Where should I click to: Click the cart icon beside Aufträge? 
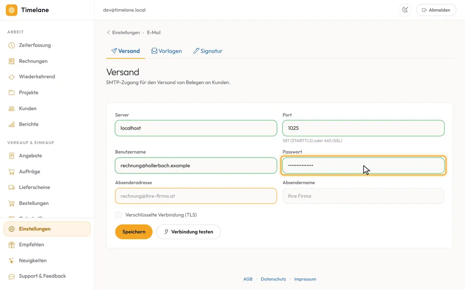click(x=12, y=172)
